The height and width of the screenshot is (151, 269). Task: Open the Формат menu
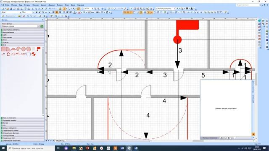35,5
